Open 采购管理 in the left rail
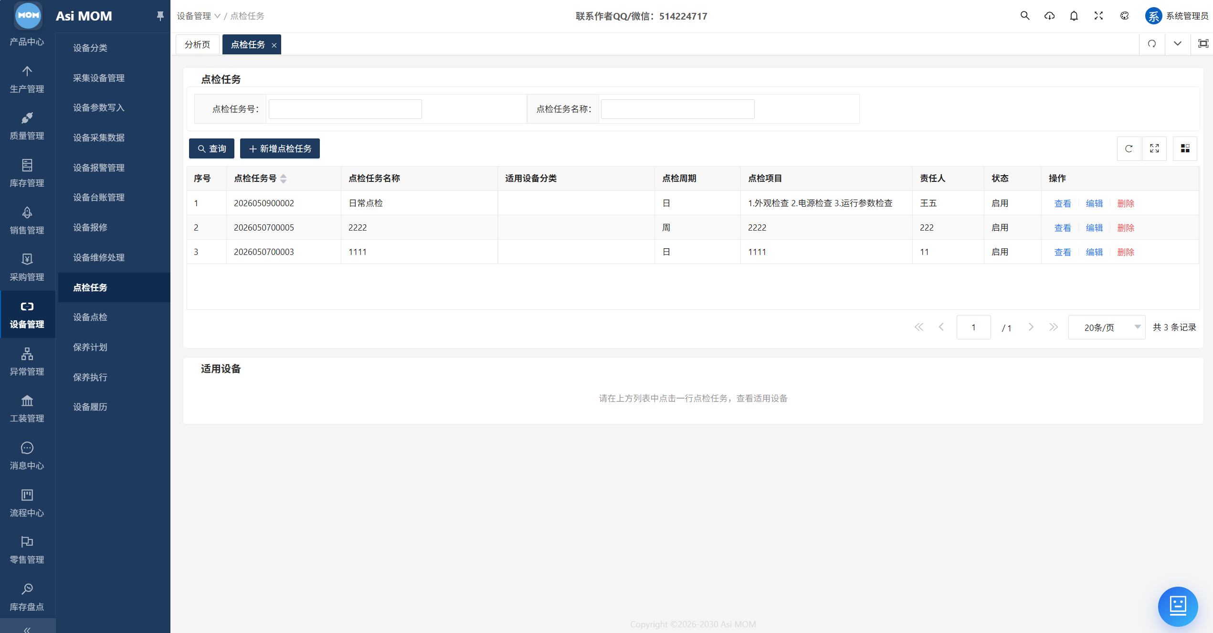This screenshot has height=633, width=1213. point(27,268)
